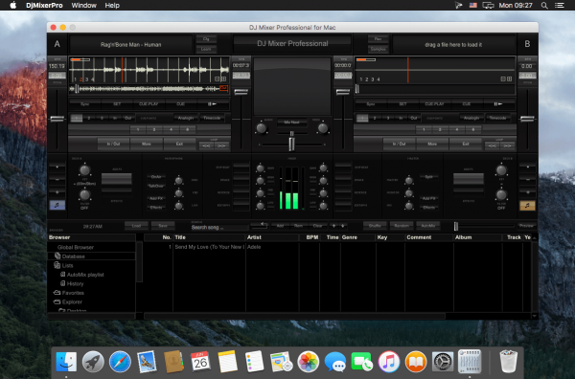Toggle microphone OnAir button
The width and height of the screenshot is (575, 379).
click(x=156, y=177)
